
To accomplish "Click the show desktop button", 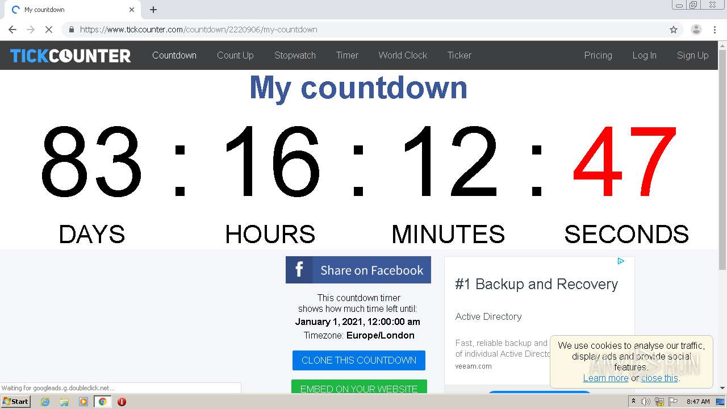I will (720, 402).
